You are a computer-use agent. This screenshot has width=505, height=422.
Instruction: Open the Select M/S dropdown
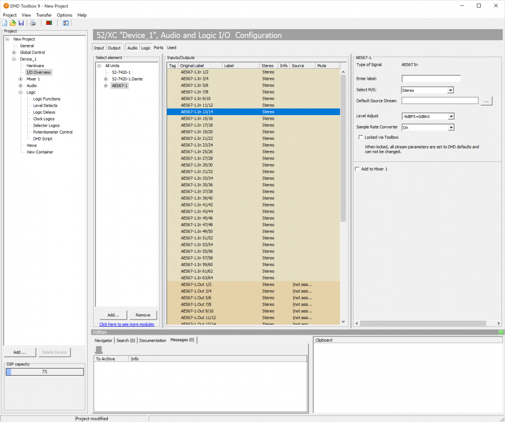tap(450, 90)
